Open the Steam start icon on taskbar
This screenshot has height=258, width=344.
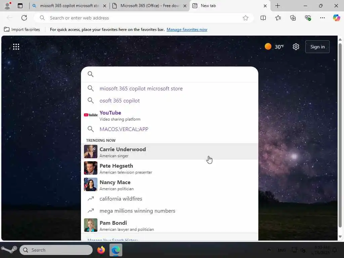(x=9, y=250)
